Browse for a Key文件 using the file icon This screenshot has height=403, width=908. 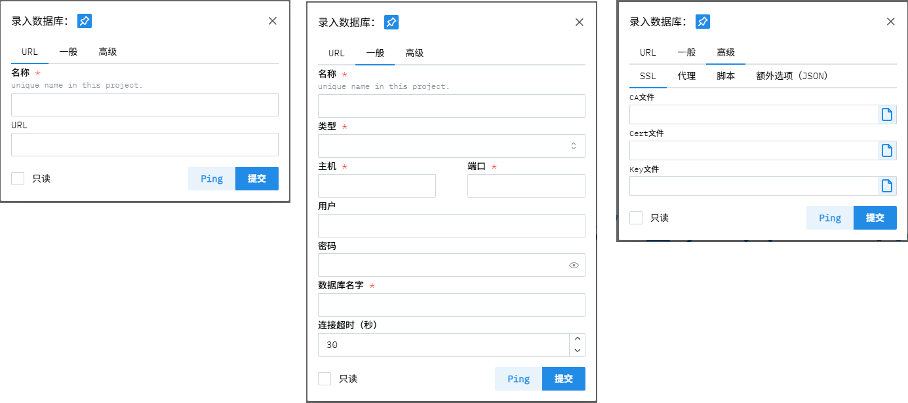887,186
